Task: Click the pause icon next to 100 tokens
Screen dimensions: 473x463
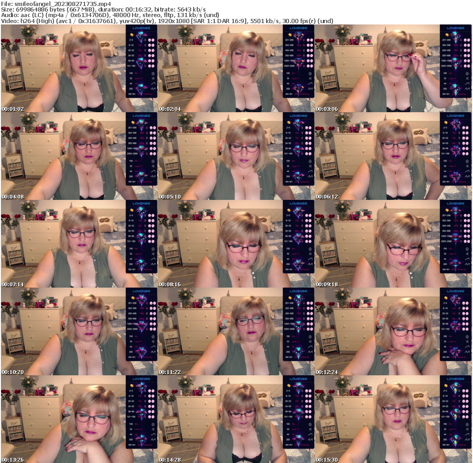Action: tap(153, 73)
